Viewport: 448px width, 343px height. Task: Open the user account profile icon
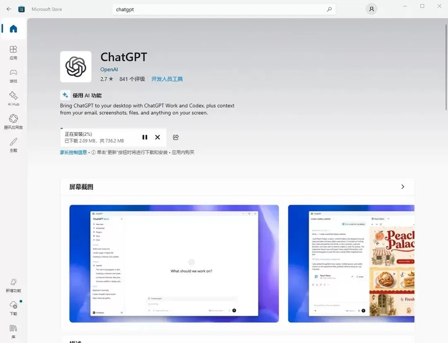coord(371,9)
